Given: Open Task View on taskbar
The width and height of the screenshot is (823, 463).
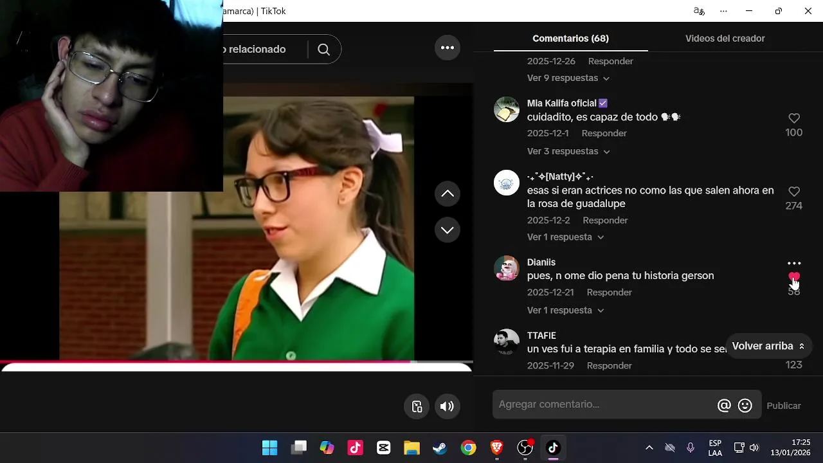Looking at the screenshot, I should point(298,448).
